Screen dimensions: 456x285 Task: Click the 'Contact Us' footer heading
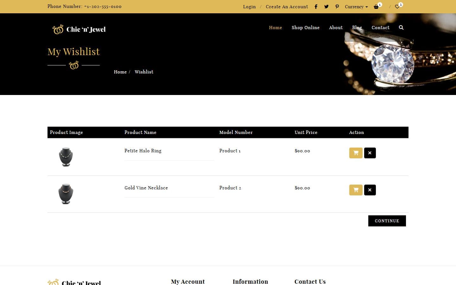pos(310,282)
